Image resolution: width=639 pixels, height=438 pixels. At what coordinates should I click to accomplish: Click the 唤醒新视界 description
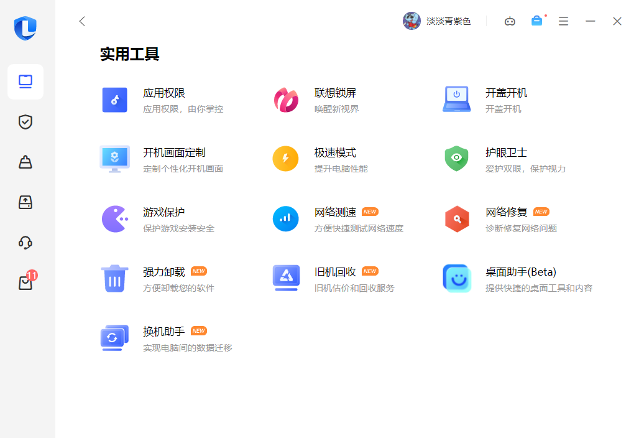click(x=337, y=109)
